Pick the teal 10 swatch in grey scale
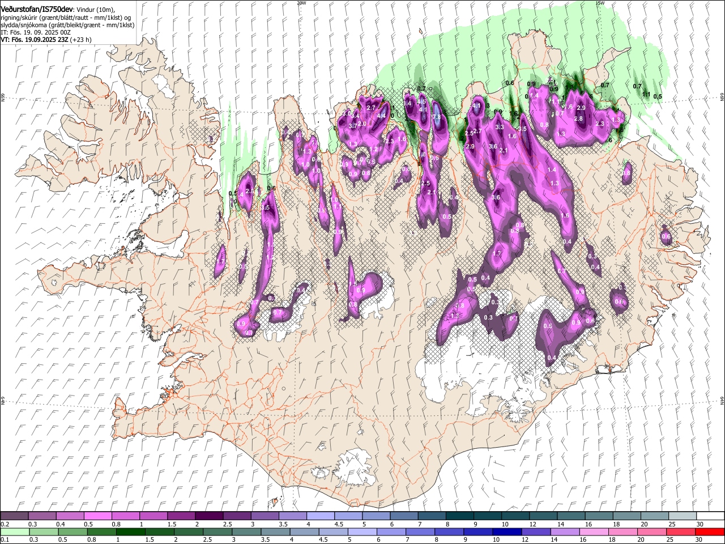Image resolution: width=725 pixels, height=544 pixels. point(515,516)
